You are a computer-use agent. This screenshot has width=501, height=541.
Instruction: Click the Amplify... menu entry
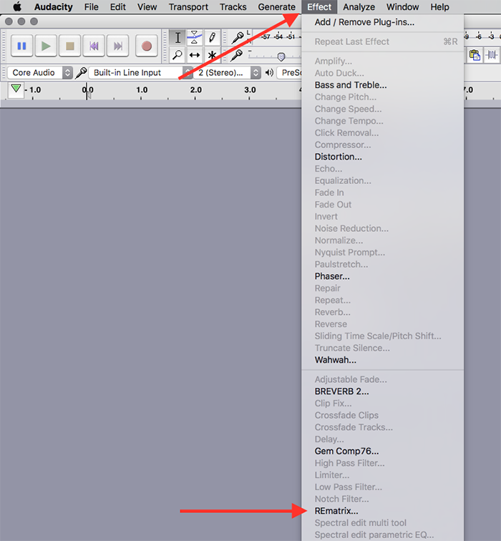tap(382, 61)
